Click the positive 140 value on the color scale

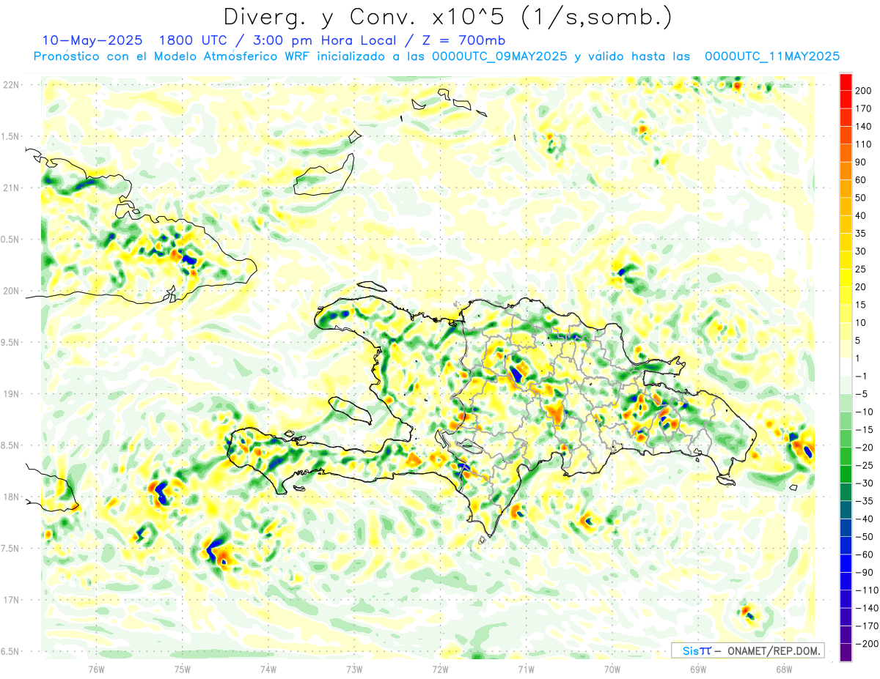coord(863,127)
